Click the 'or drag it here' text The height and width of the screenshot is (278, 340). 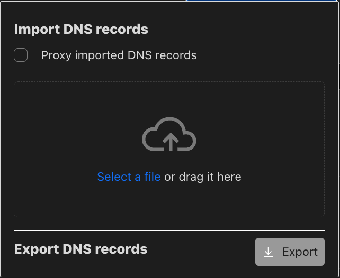pos(203,177)
